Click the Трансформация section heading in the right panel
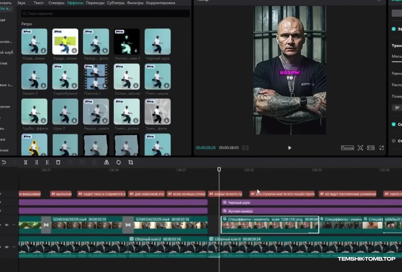This screenshot has height=272, width=402. 397,45
